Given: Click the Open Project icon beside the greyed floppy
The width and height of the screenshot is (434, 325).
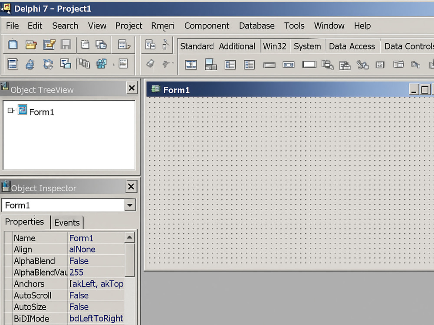Looking at the screenshot, I should 49,45.
